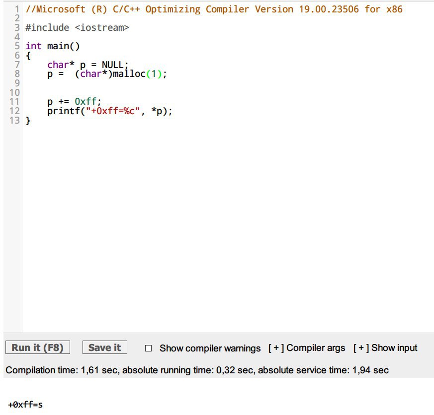Screen dimensions: 434x415
Task: Click the Save it button
Action: tap(104, 347)
